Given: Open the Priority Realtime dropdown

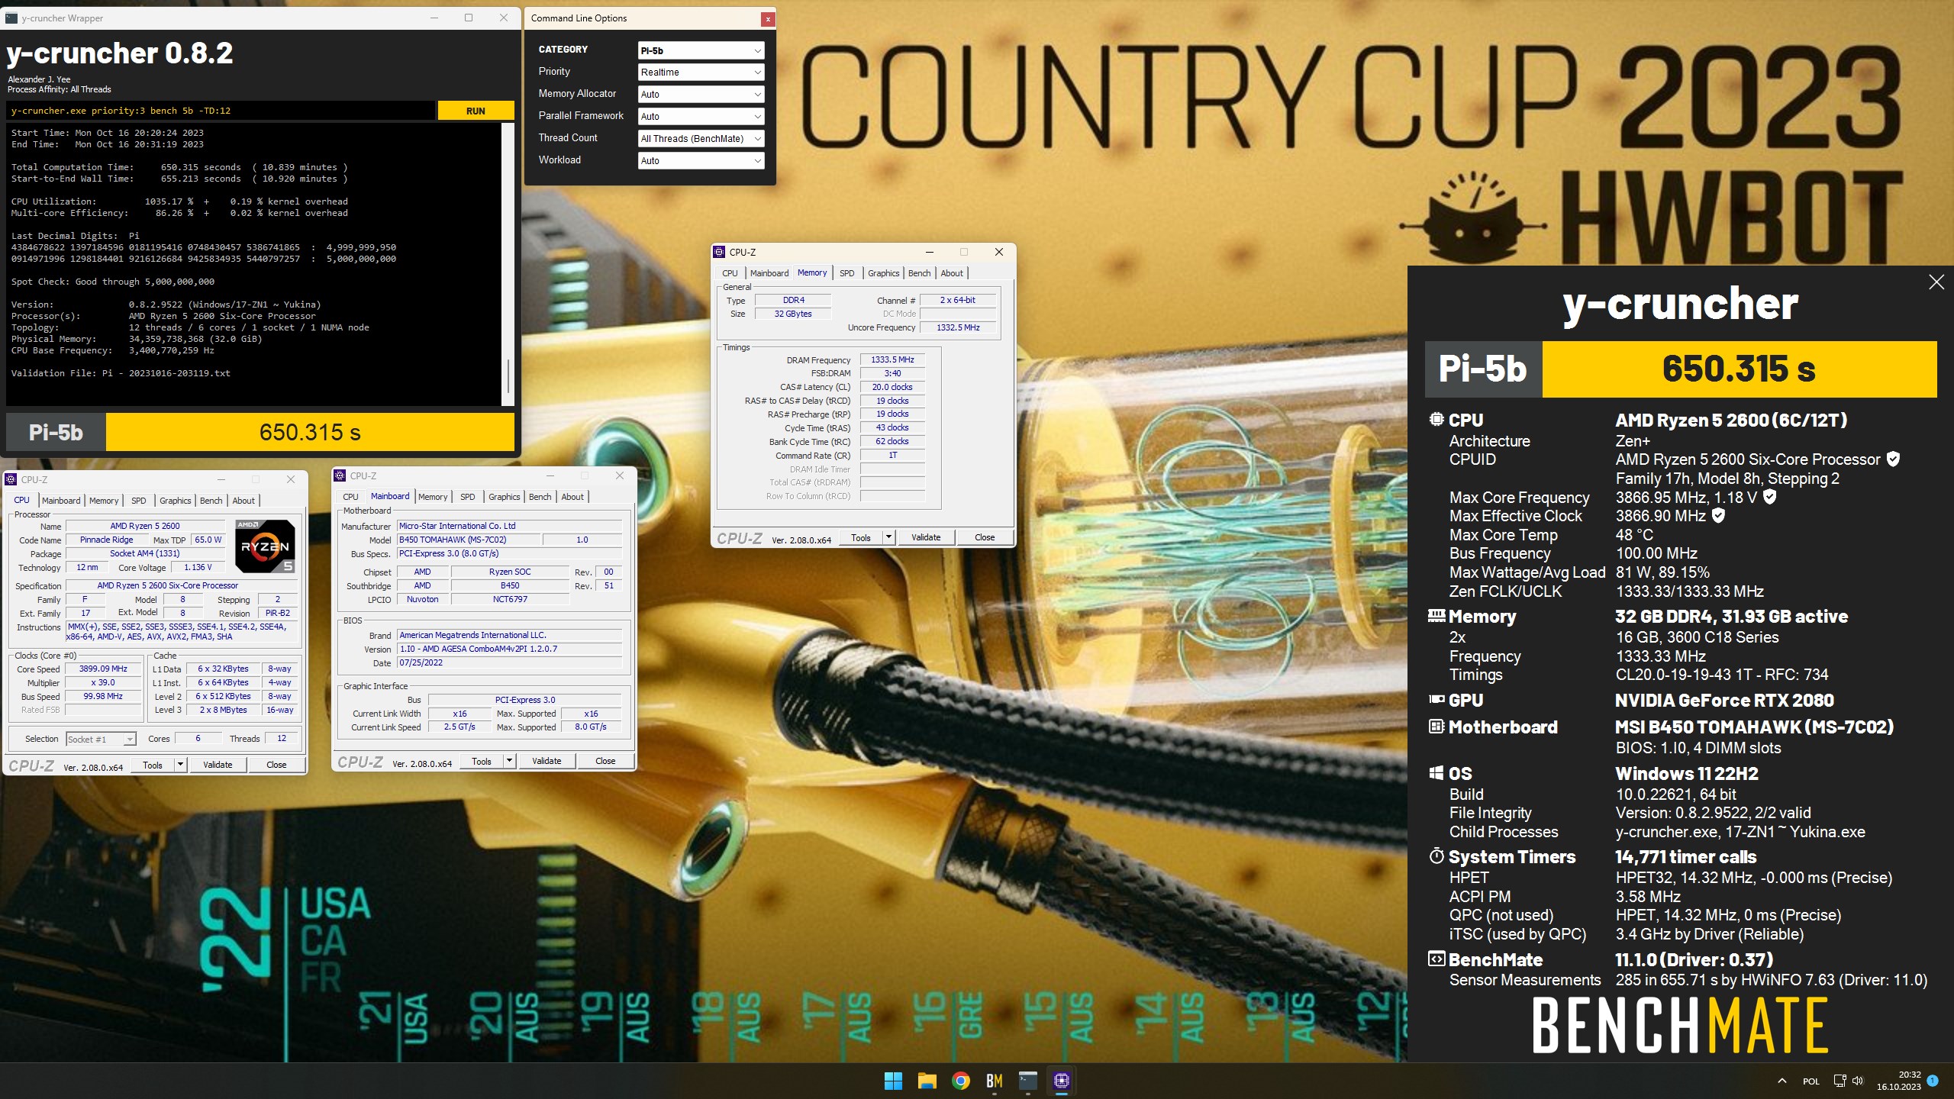Looking at the screenshot, I should point(701,73).
